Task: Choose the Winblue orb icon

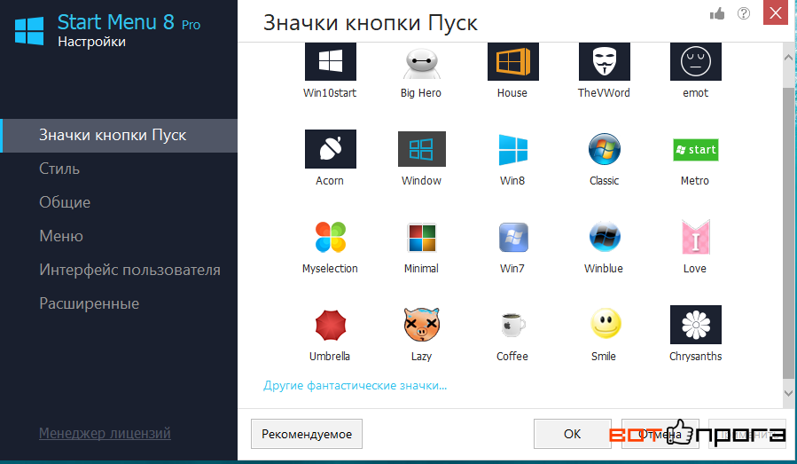Action: 605,237
